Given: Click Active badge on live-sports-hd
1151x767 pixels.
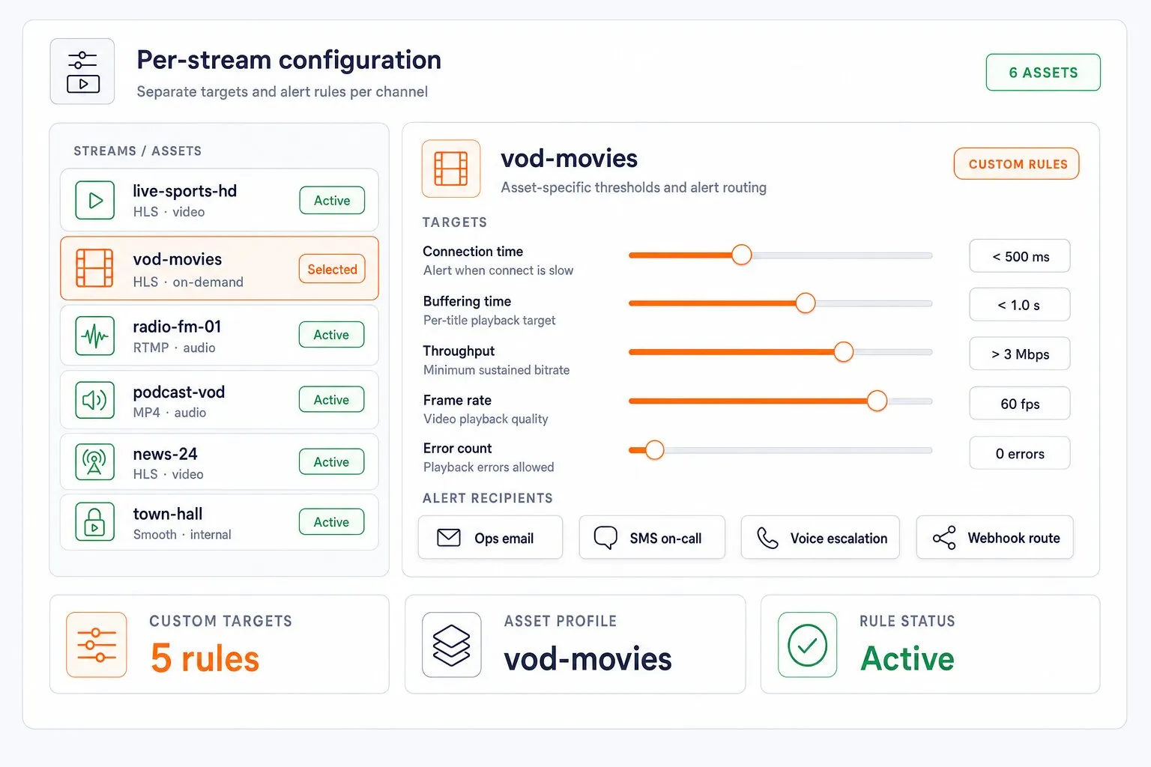Looking at the screenshot, I should tap(332, 200).
